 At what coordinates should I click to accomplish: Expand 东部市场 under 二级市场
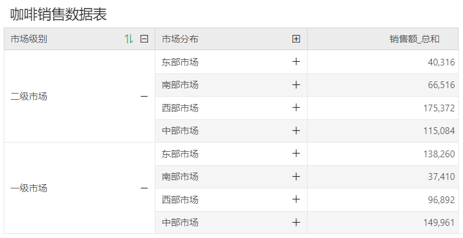296,62
